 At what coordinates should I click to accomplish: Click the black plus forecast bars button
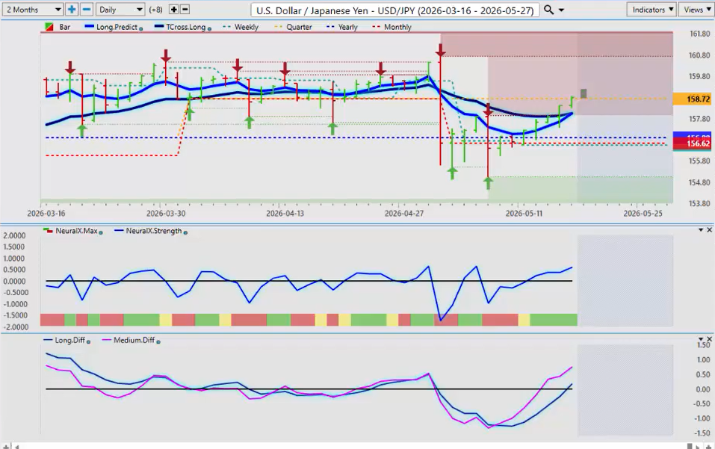(x=174, y=9)
